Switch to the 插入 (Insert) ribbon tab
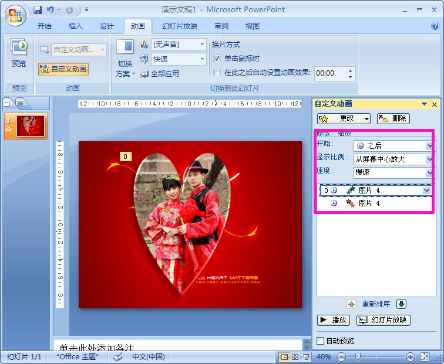444x364 pixels. click(76, 26)
